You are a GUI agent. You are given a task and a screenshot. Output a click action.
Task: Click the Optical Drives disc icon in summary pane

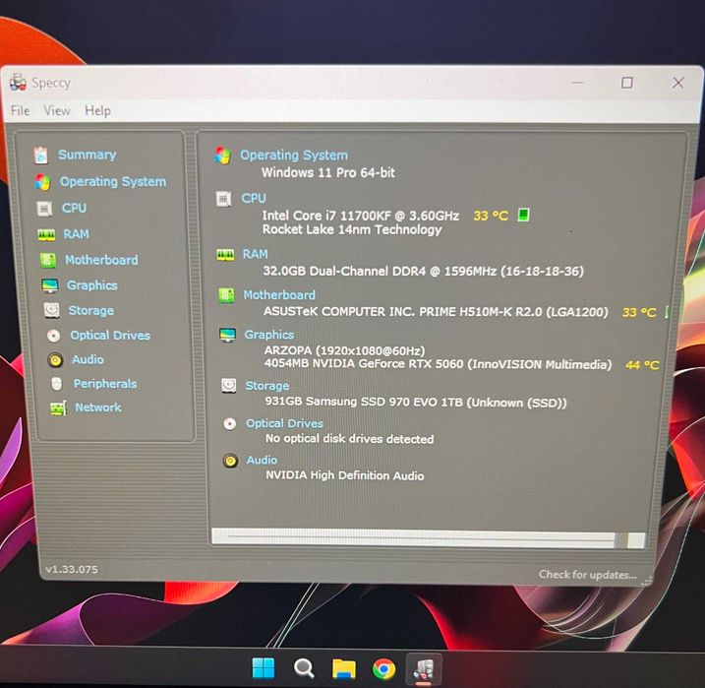coord(230,423)
